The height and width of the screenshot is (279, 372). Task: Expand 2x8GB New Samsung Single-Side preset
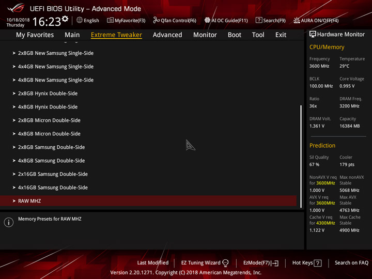tap(148, 53)
